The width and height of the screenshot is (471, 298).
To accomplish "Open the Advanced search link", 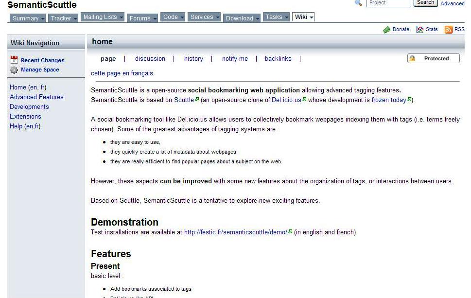I will point(453,3).
